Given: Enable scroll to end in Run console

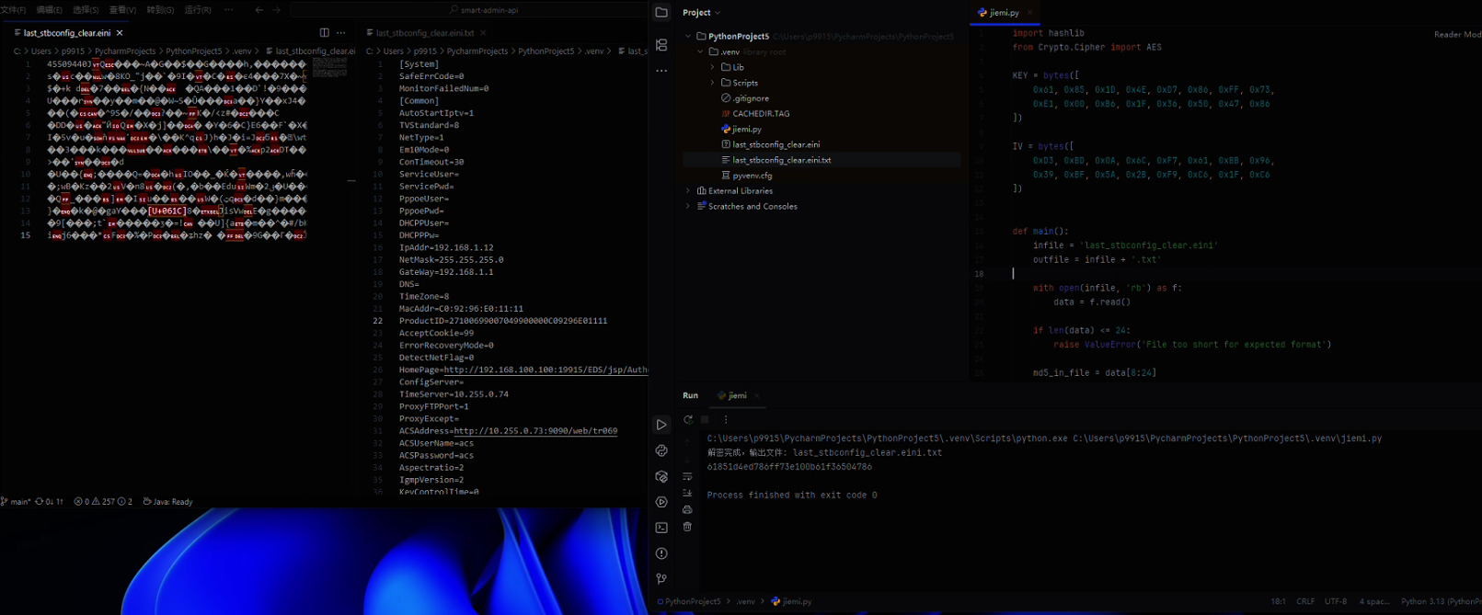Looking at the screenshot, I should [x=687, y=493].
